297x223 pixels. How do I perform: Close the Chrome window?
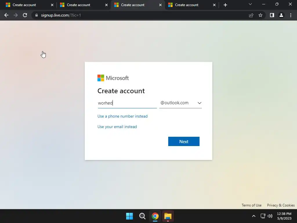pos(290,4)
